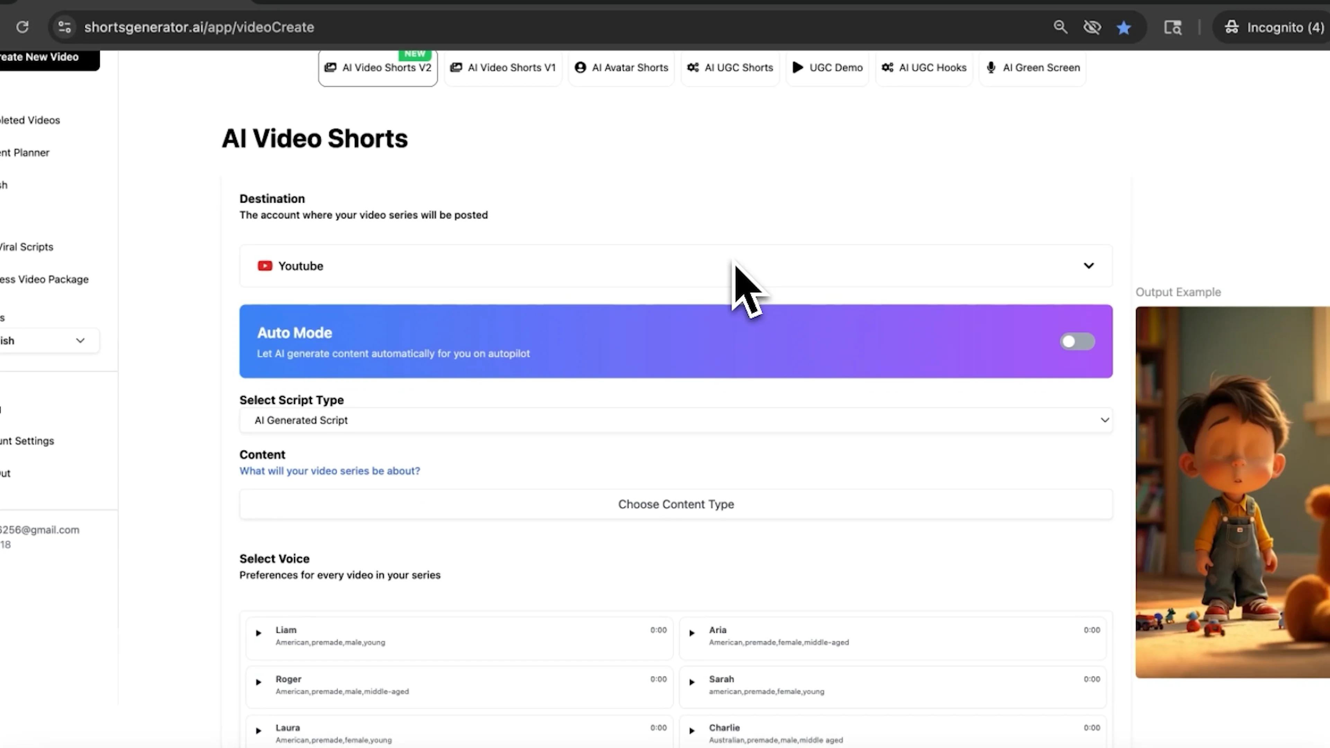
Task: Open the AI UGC Hooks tab
Action: 924,68
